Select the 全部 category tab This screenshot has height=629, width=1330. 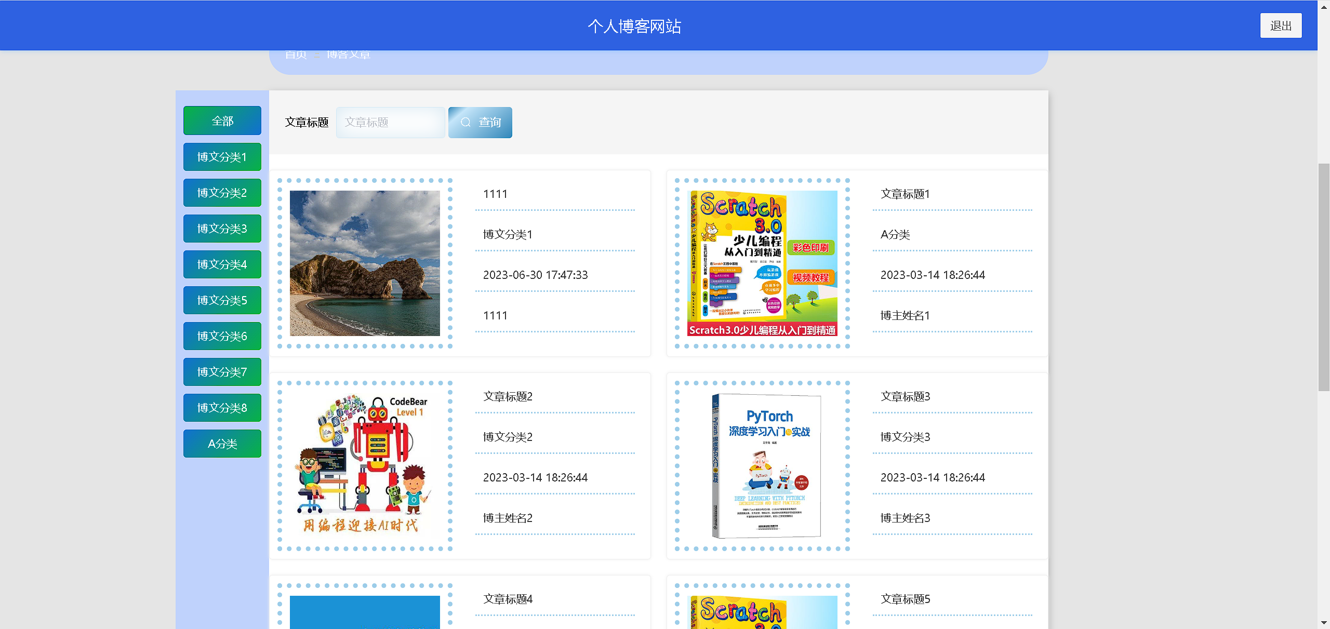[222, 121]
